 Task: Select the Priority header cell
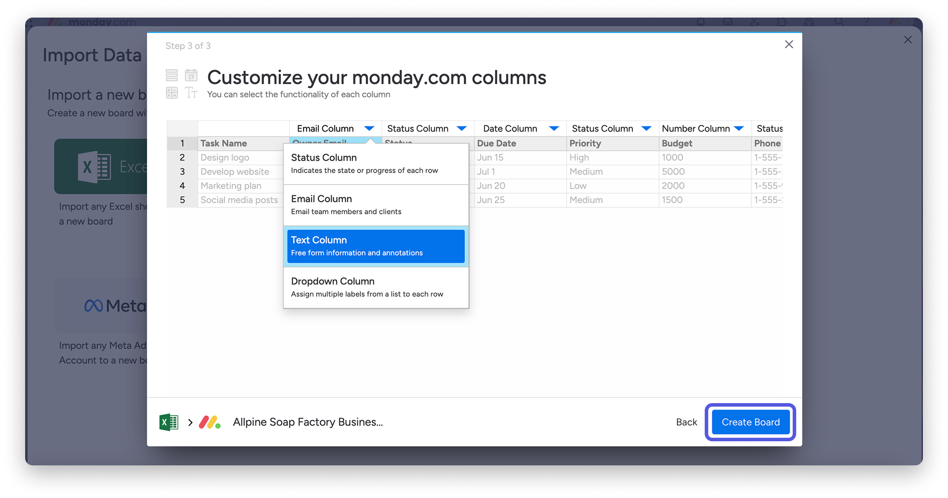pyautogui.click(x=613, y=144)
